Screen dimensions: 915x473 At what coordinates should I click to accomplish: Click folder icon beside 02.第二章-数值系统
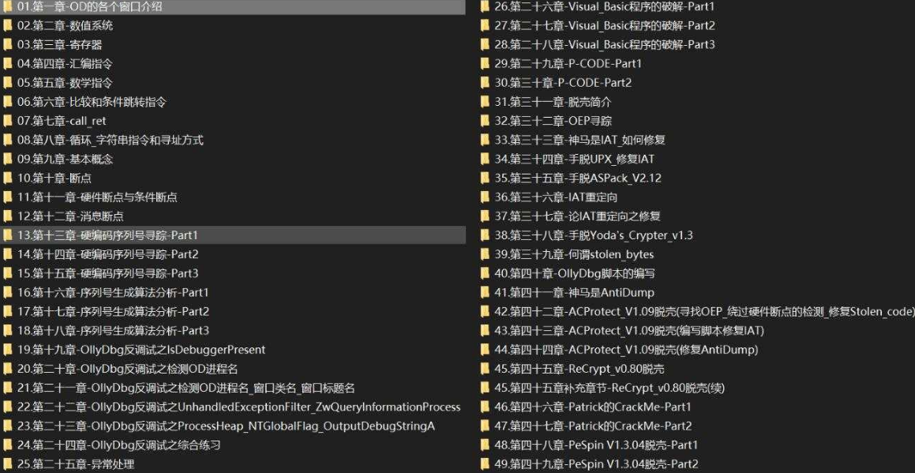pyautogui.click(x=8, y=26)
